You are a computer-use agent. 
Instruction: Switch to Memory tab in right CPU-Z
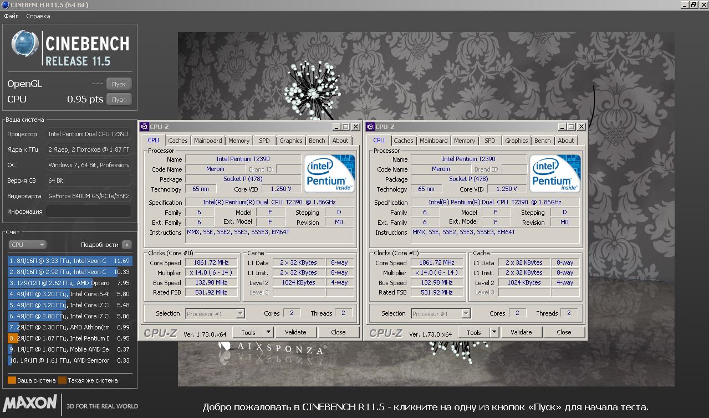click(x=465, y=141)
